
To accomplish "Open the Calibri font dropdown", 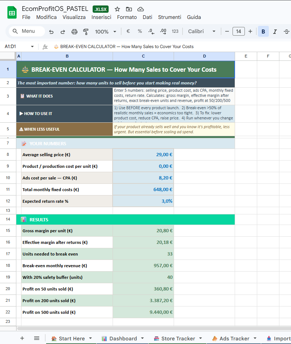I will point(202,32).
